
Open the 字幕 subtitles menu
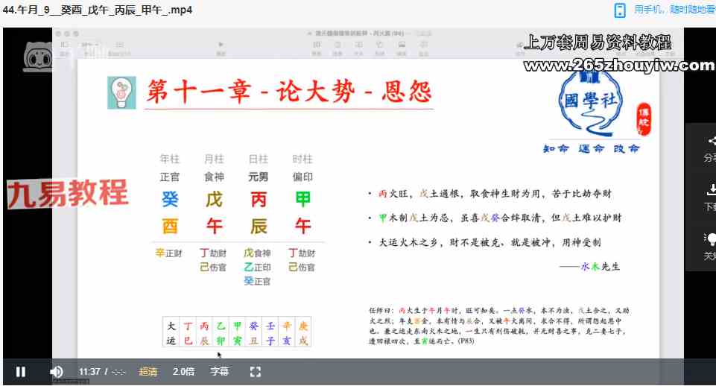pos(219,372)
